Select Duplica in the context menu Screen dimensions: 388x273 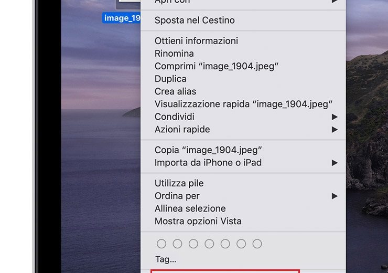coord(170,79)
